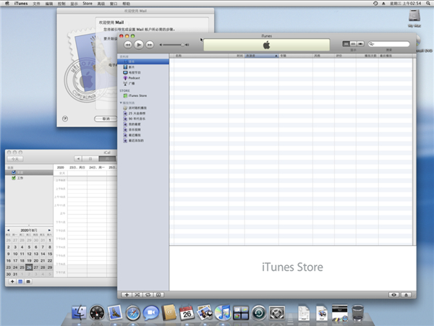
Task: Click the Finder icon in the Dock
Action: coord(78,312)
